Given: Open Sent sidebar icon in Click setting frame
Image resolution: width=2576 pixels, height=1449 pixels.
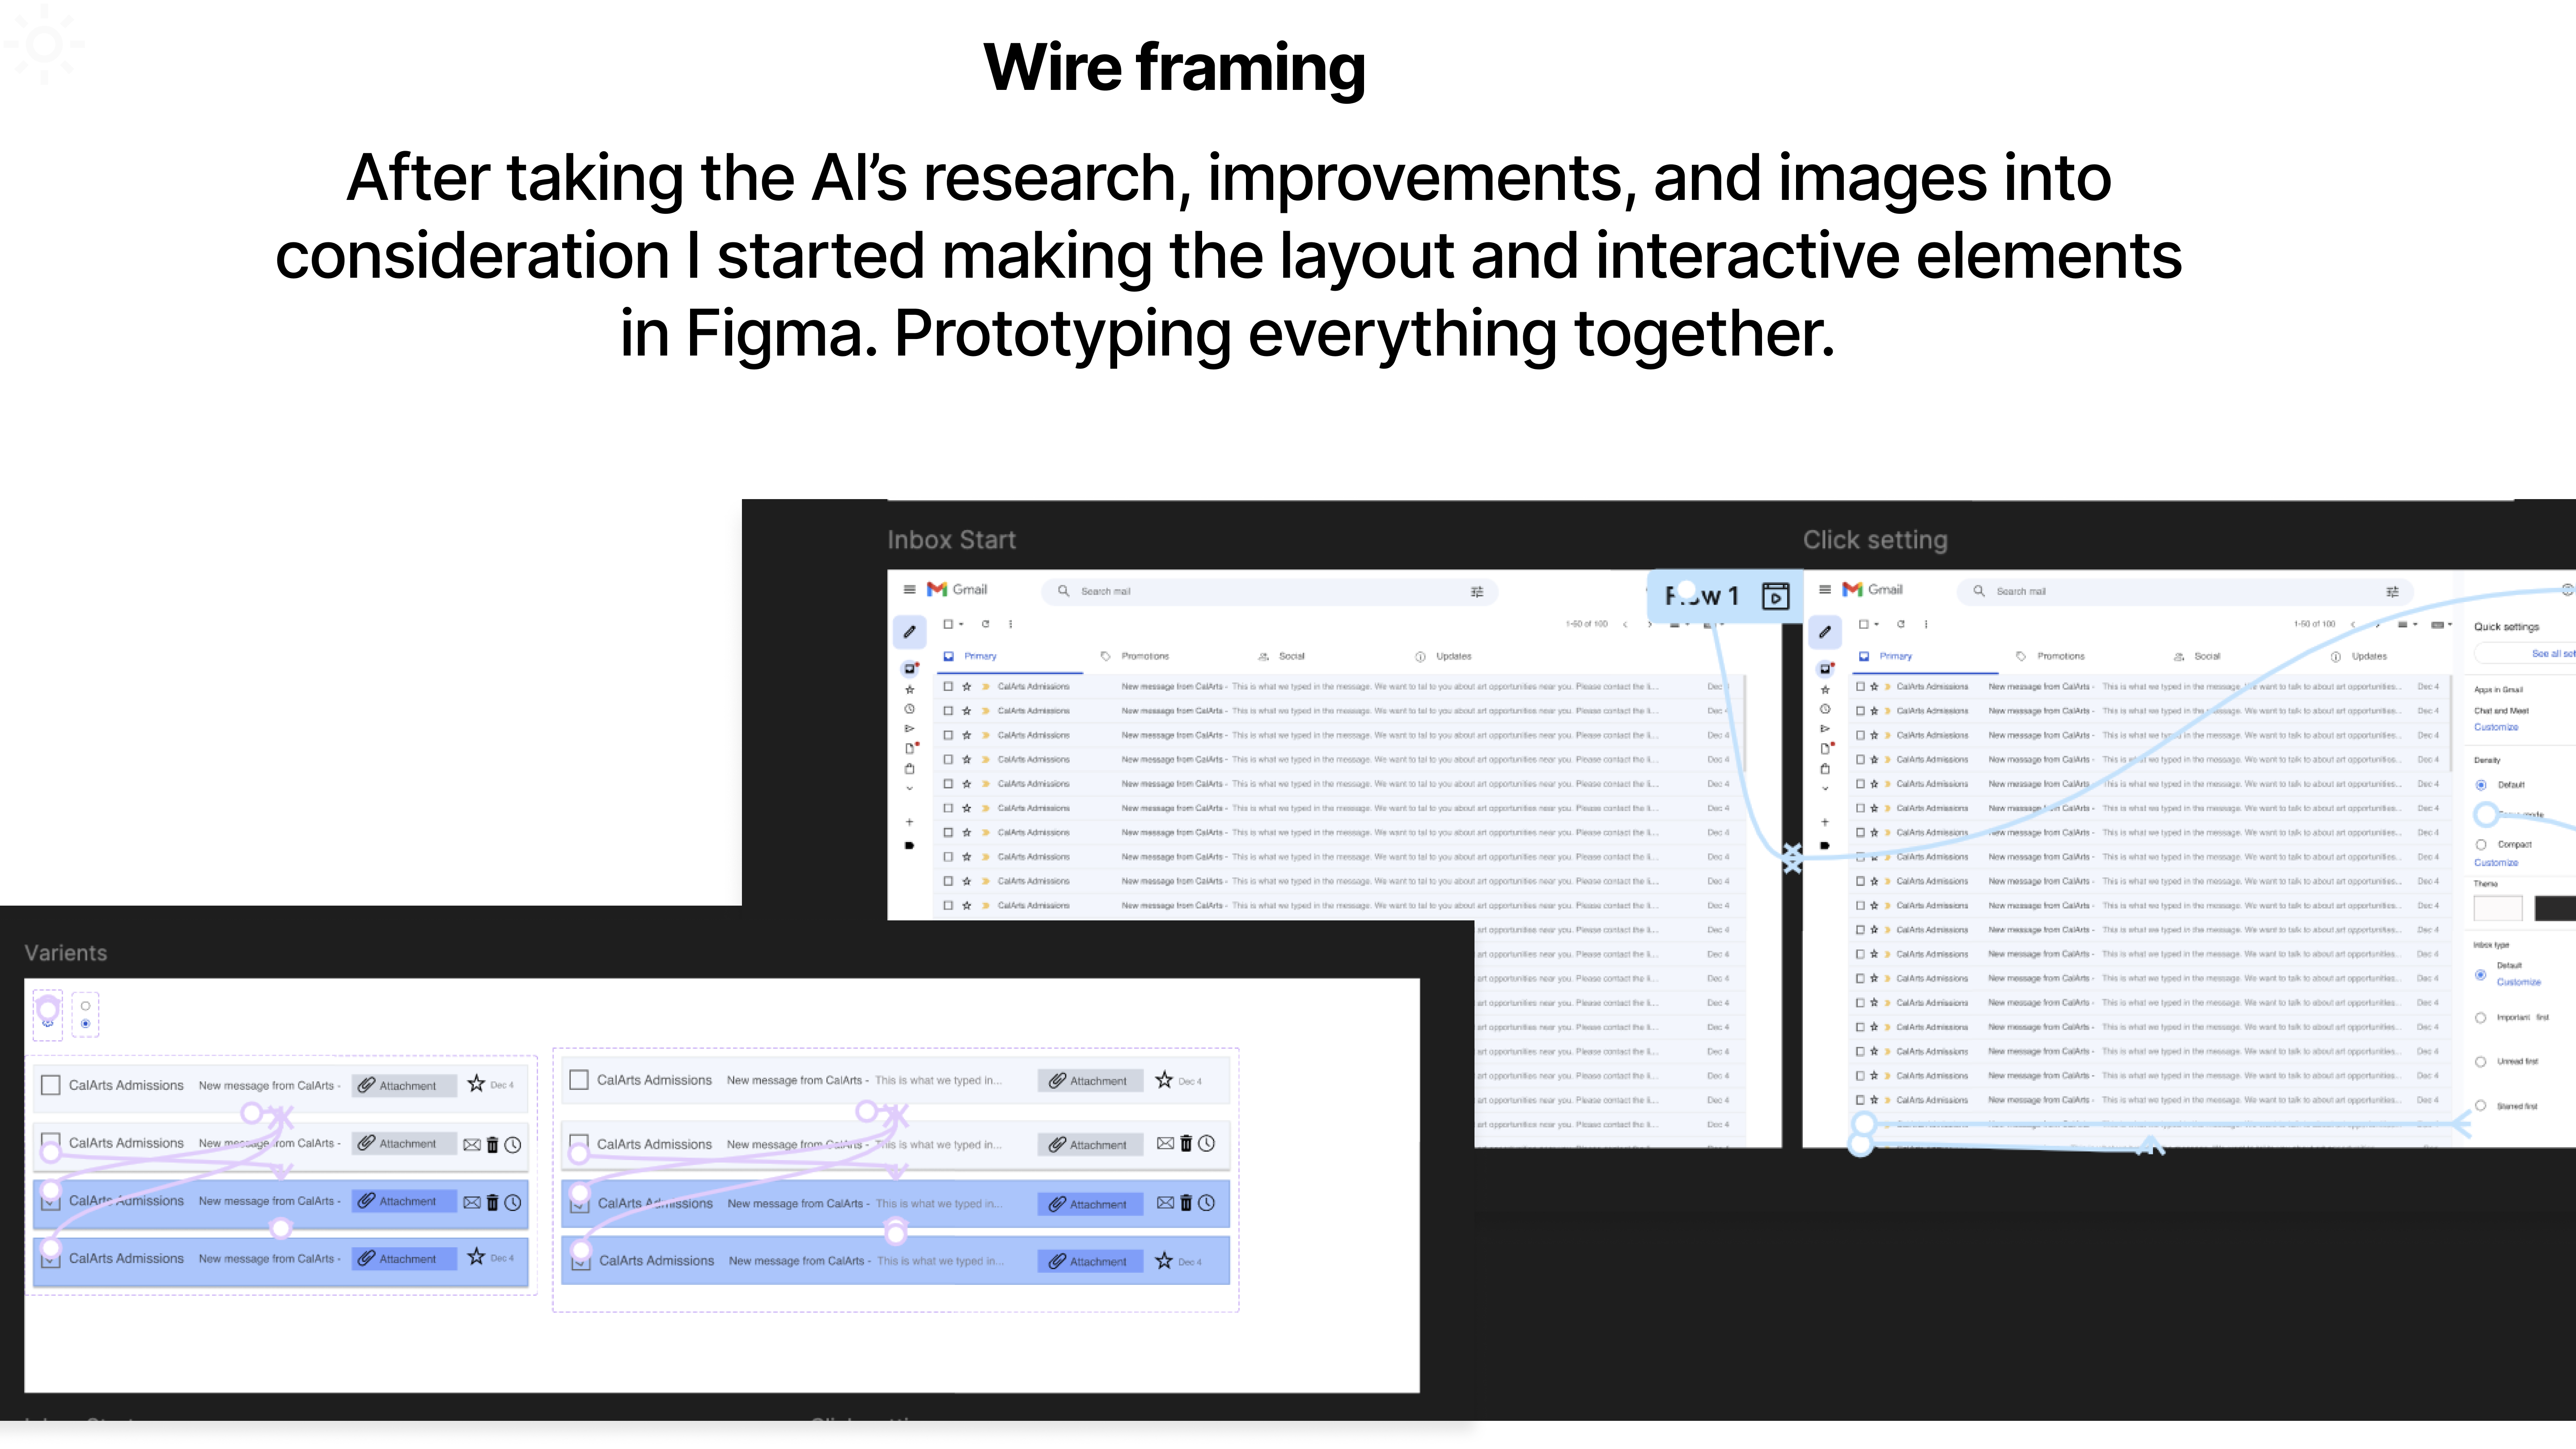Looking at the screenshot, I should click(1824, 728).
